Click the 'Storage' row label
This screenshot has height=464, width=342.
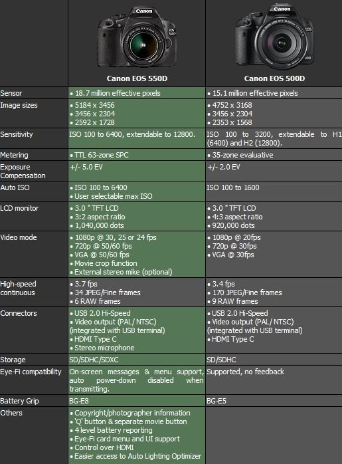13,360
